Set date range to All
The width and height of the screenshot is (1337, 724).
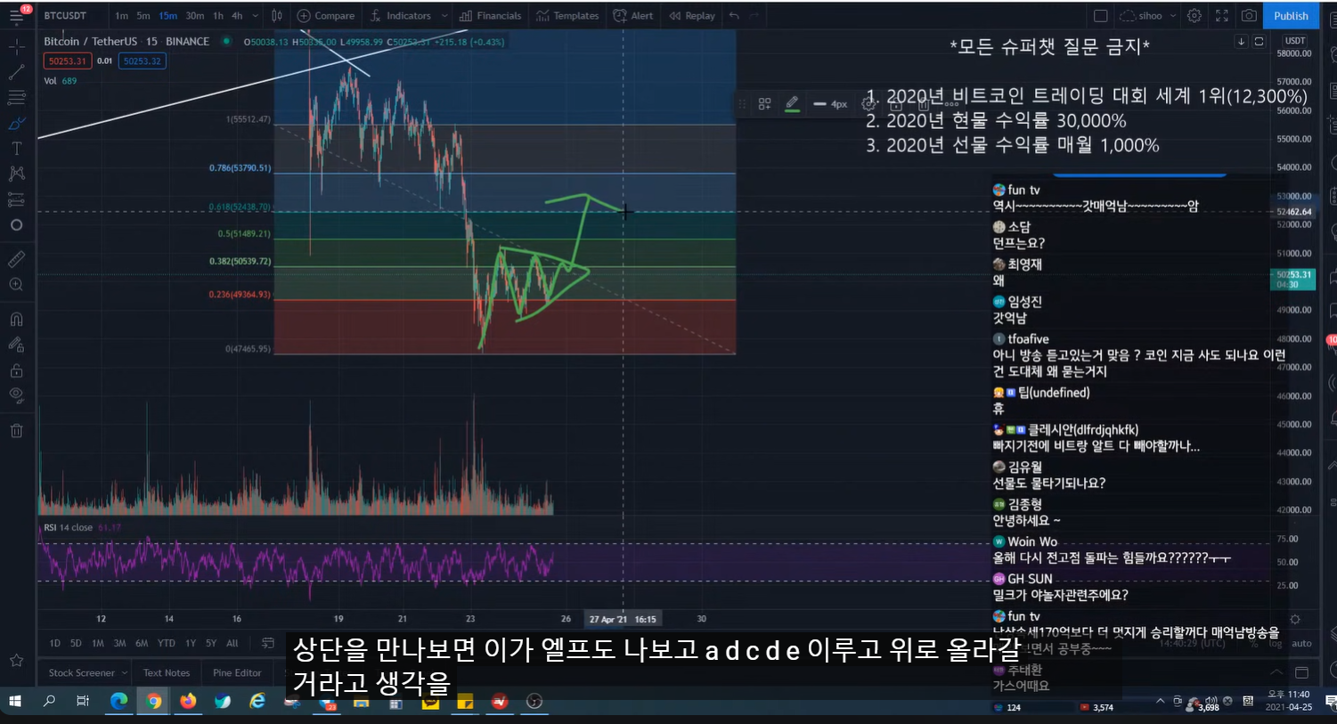pos(232,643)
